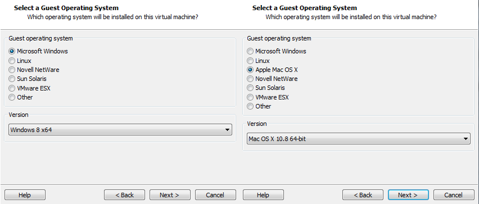Go Back in the left dialog
This screenshot has height=204, width=479.
(x=124, y=195)
